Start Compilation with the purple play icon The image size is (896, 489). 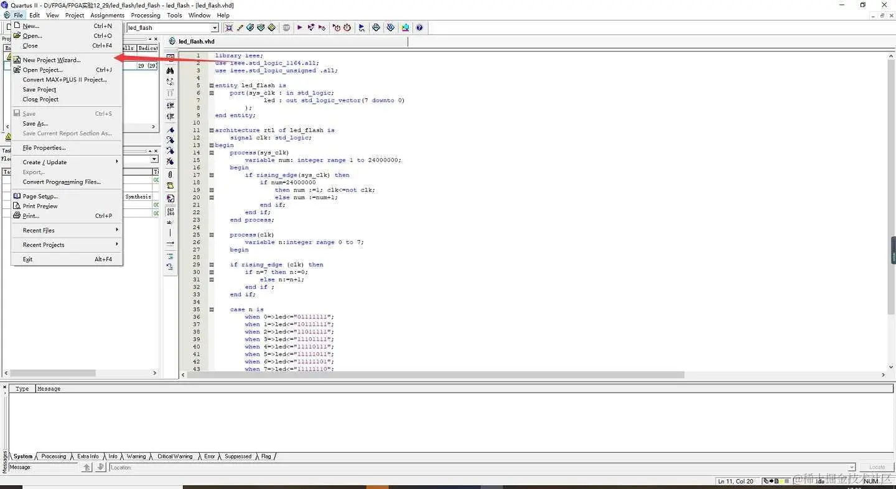[300, 27]
